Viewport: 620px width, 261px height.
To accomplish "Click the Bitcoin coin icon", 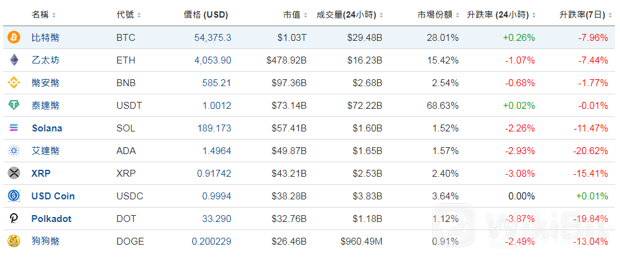I will 14,38.
